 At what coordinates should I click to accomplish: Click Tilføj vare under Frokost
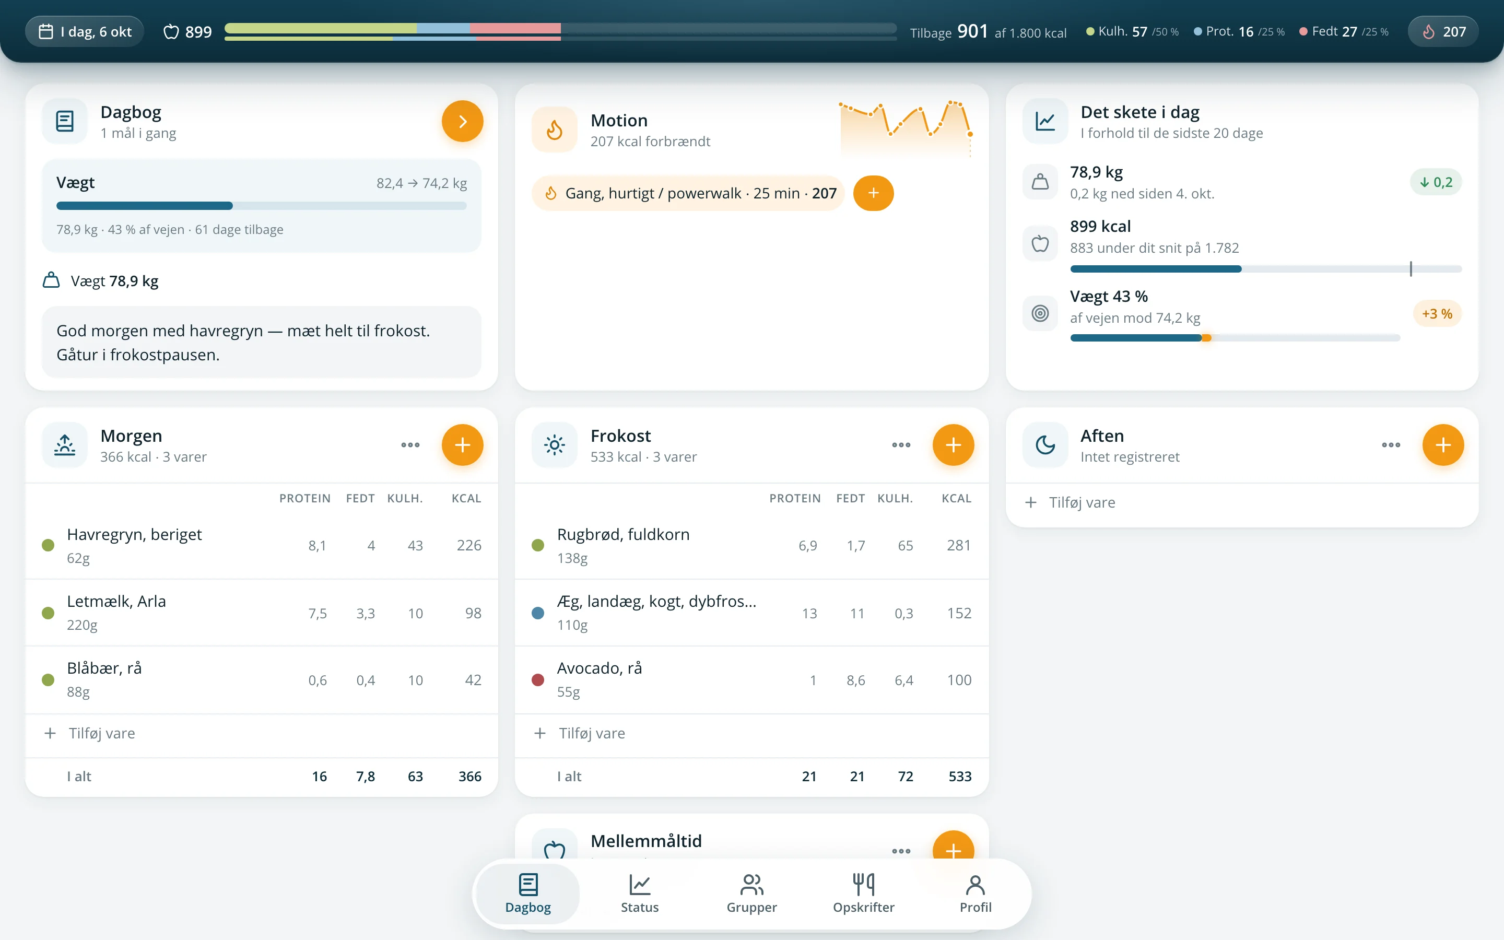751,734
